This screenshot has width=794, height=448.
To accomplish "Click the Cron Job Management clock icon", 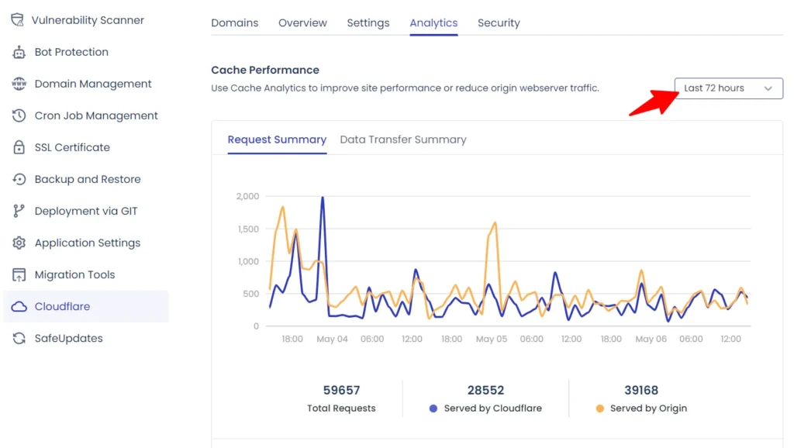I will coord(19,115).
